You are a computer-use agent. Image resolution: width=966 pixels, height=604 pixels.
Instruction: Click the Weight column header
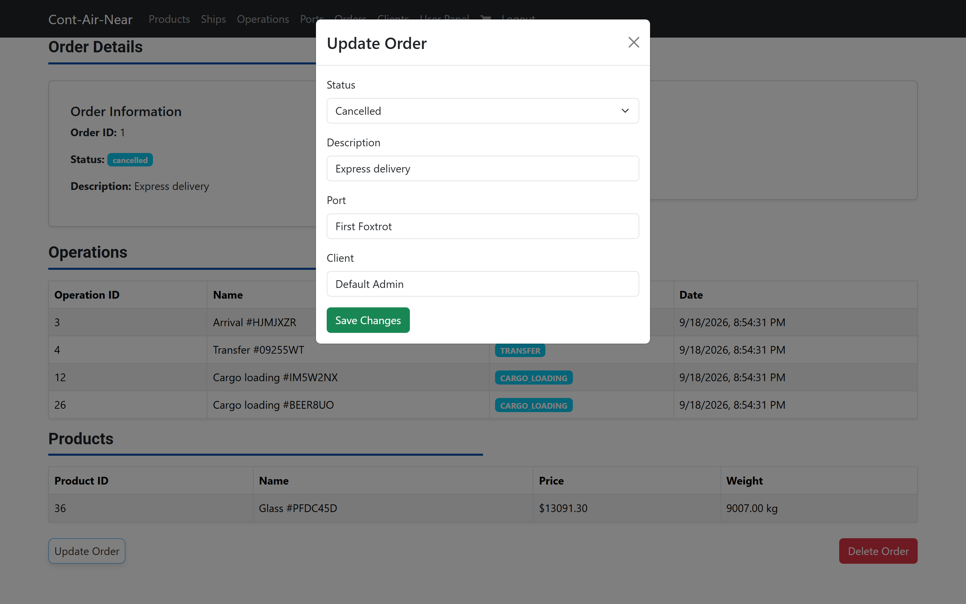(819, 481)
